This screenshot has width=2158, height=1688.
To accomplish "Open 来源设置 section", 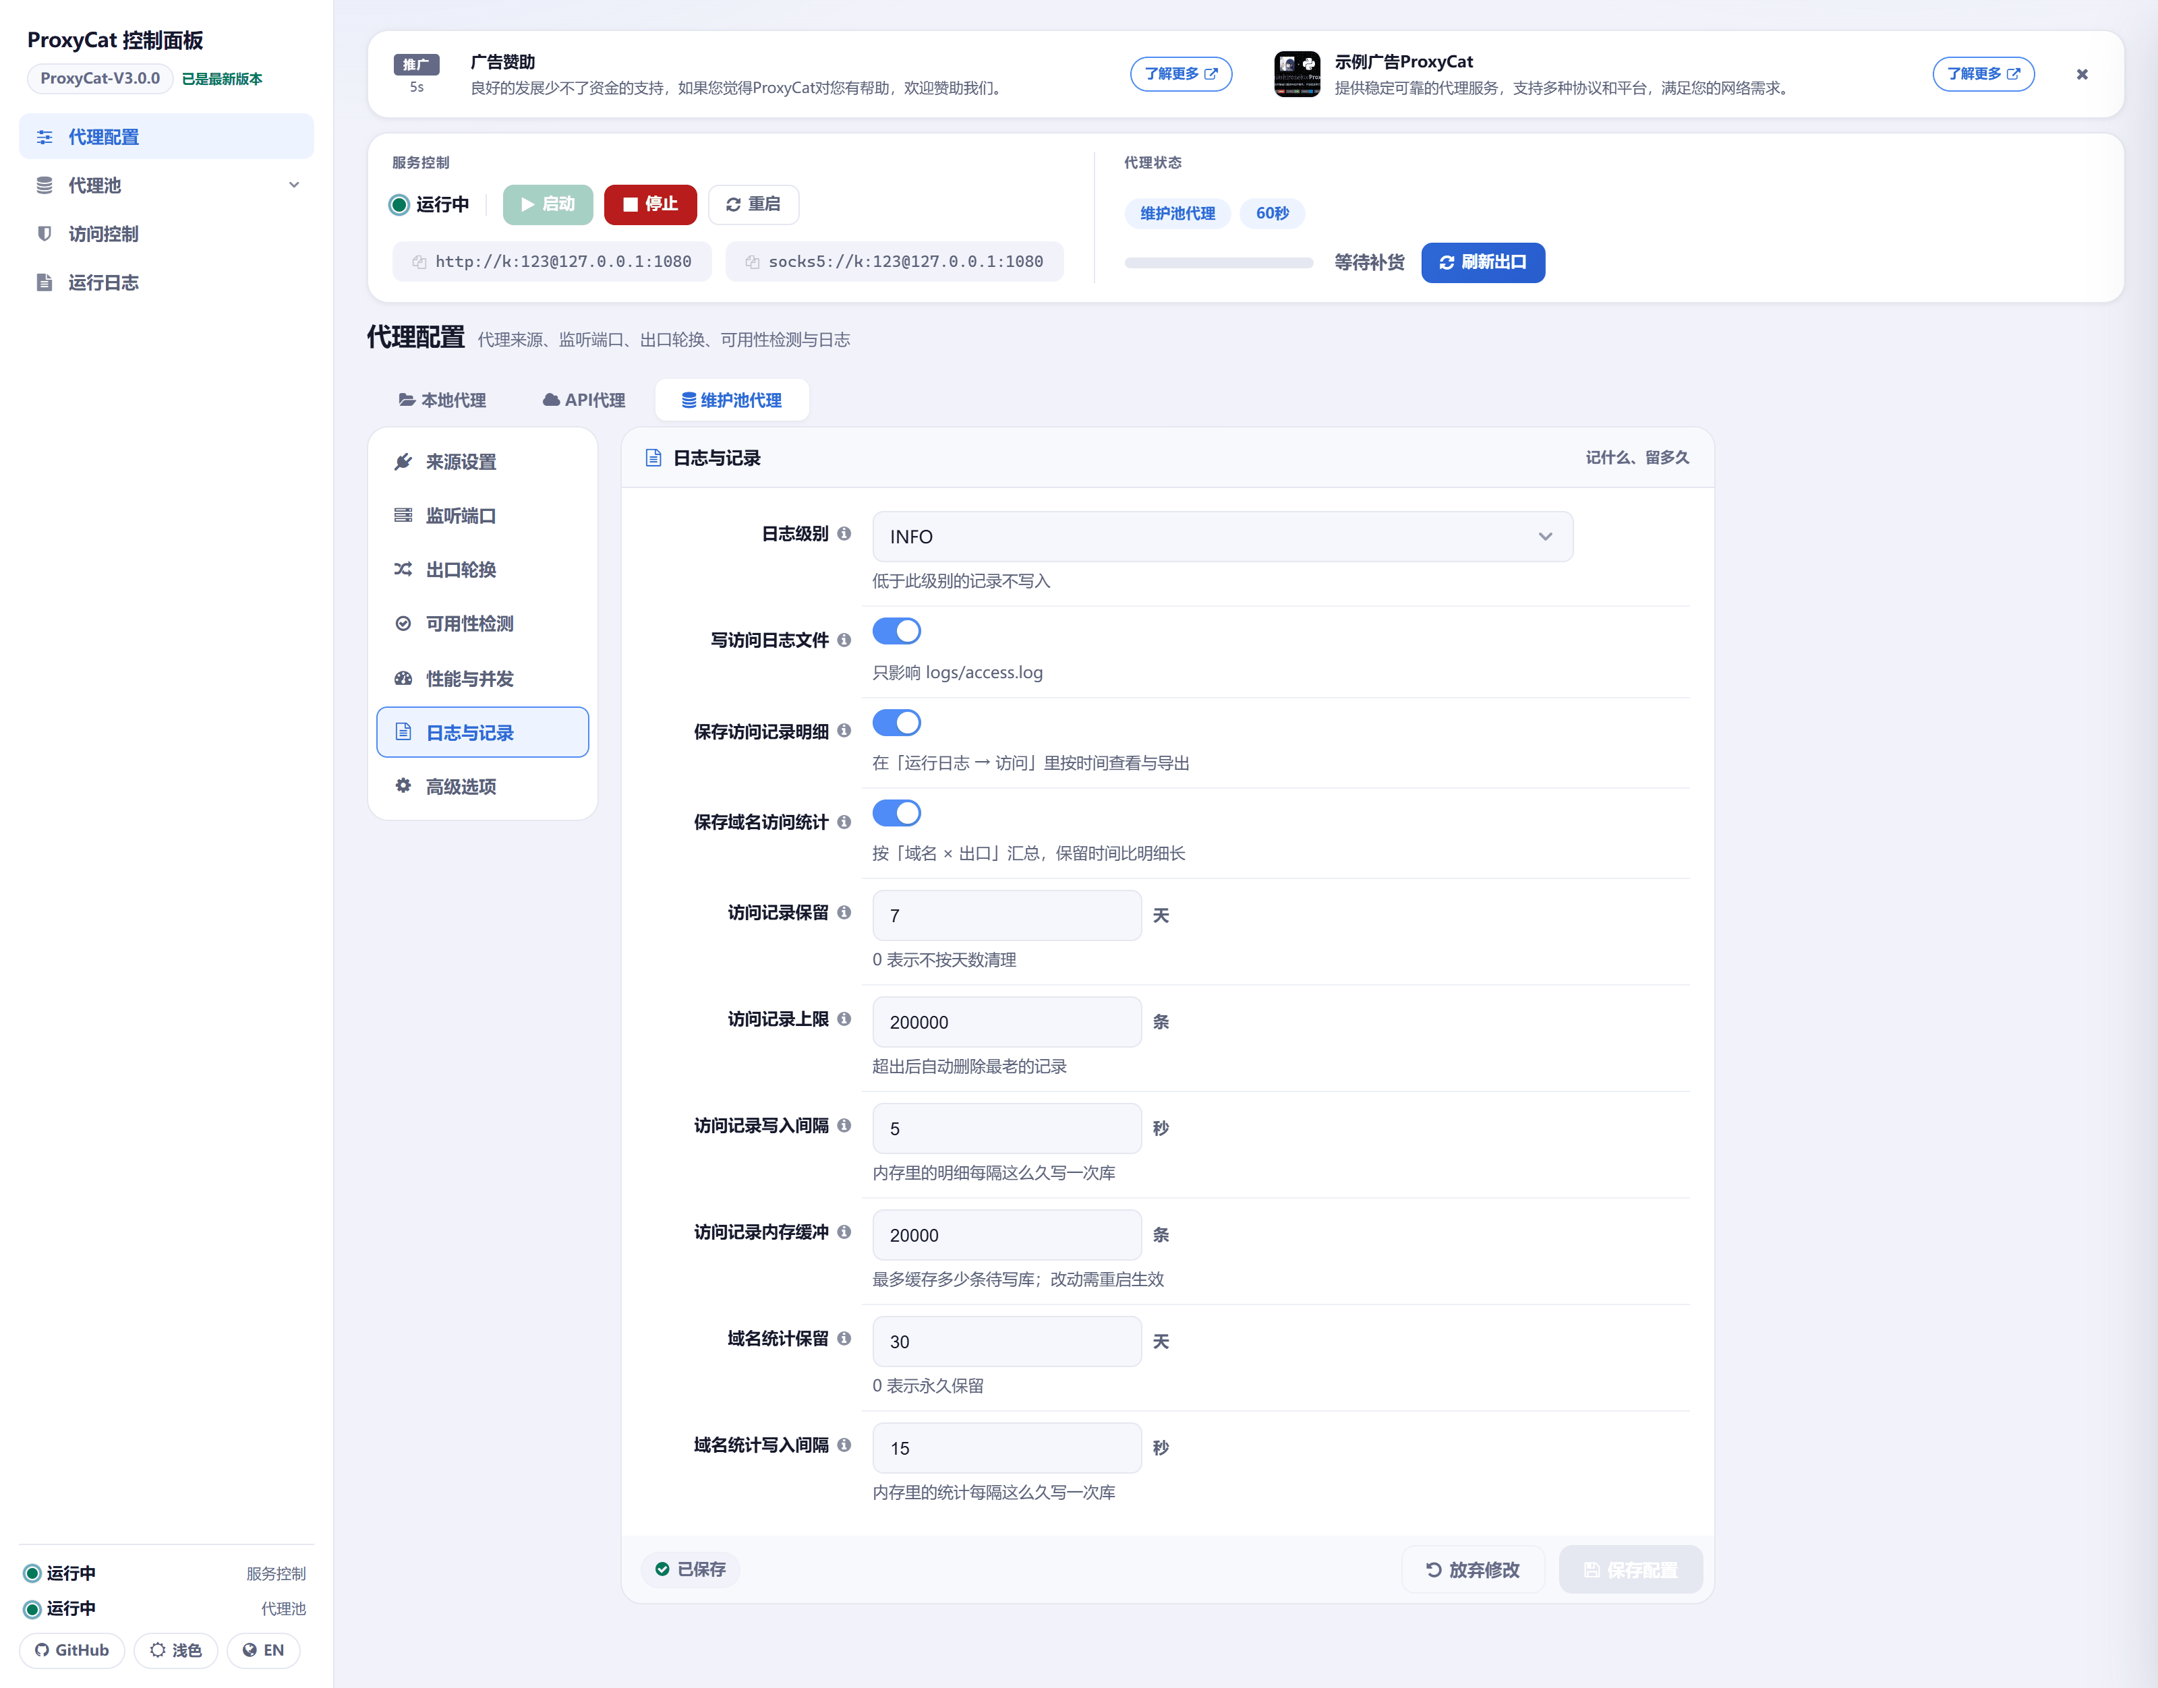I will pos(482,462).
